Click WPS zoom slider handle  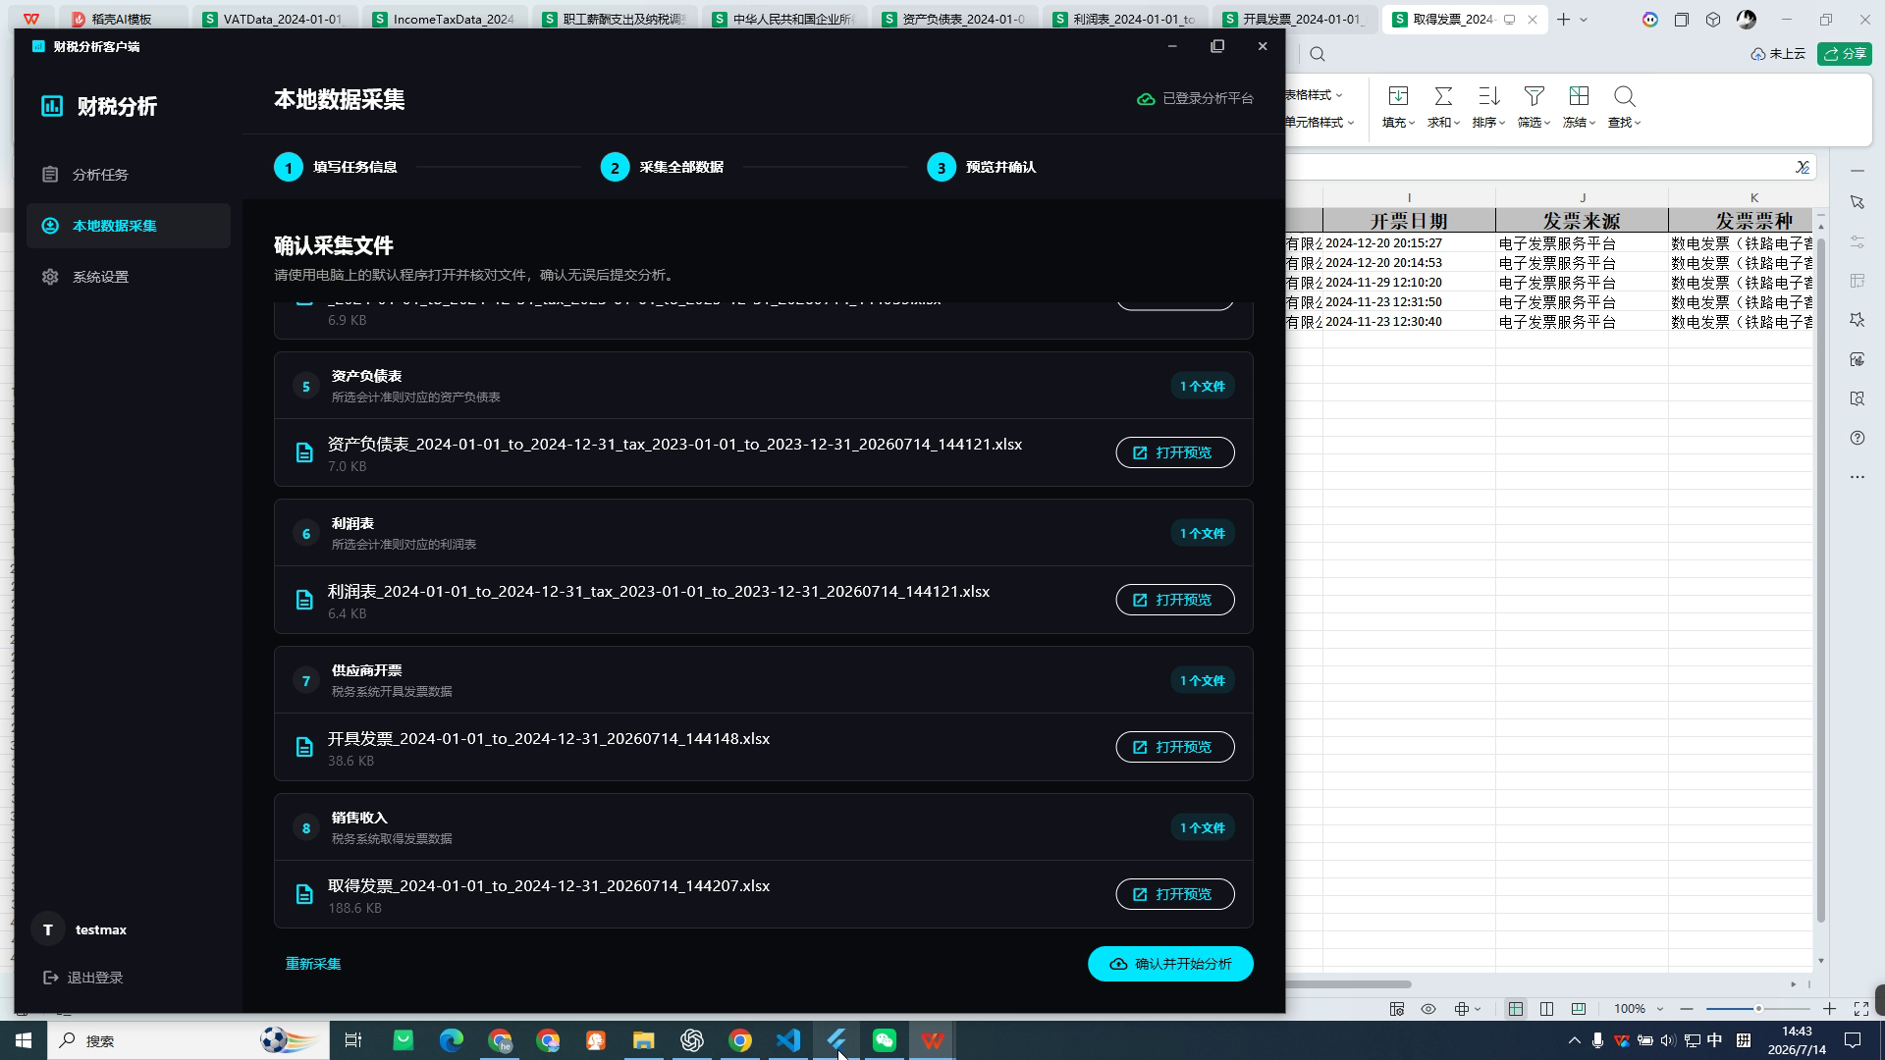click(1758, 1009)
